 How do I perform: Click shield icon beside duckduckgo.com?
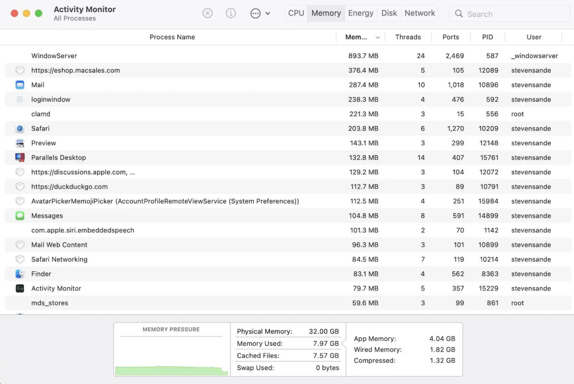(20, 187)
